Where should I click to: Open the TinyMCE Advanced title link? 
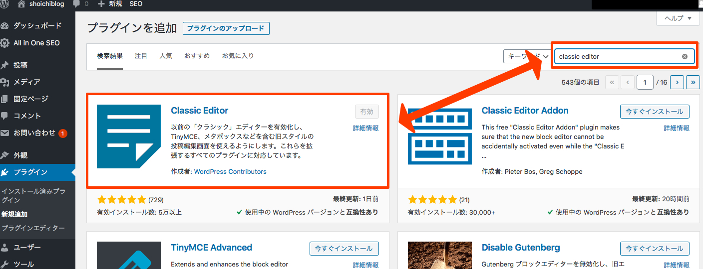211,248
